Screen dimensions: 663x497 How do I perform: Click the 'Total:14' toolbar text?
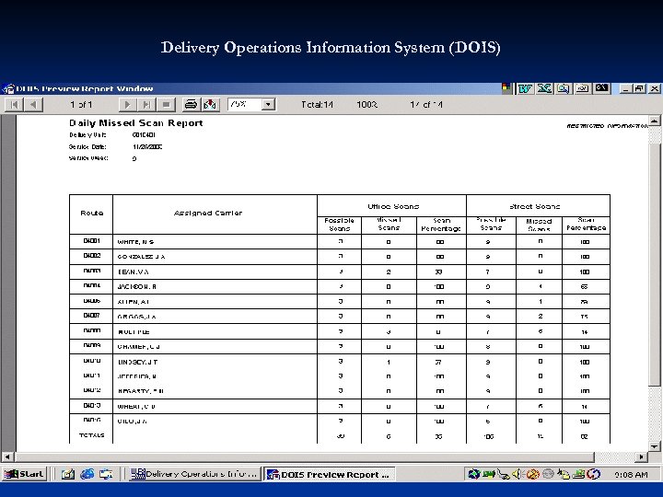[317, 104]
